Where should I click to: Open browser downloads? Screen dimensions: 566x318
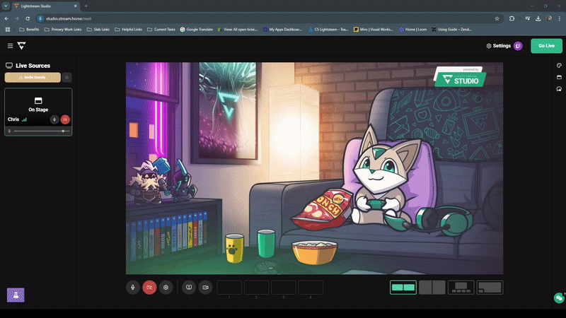pyautogui.click(x=538, y=18)
